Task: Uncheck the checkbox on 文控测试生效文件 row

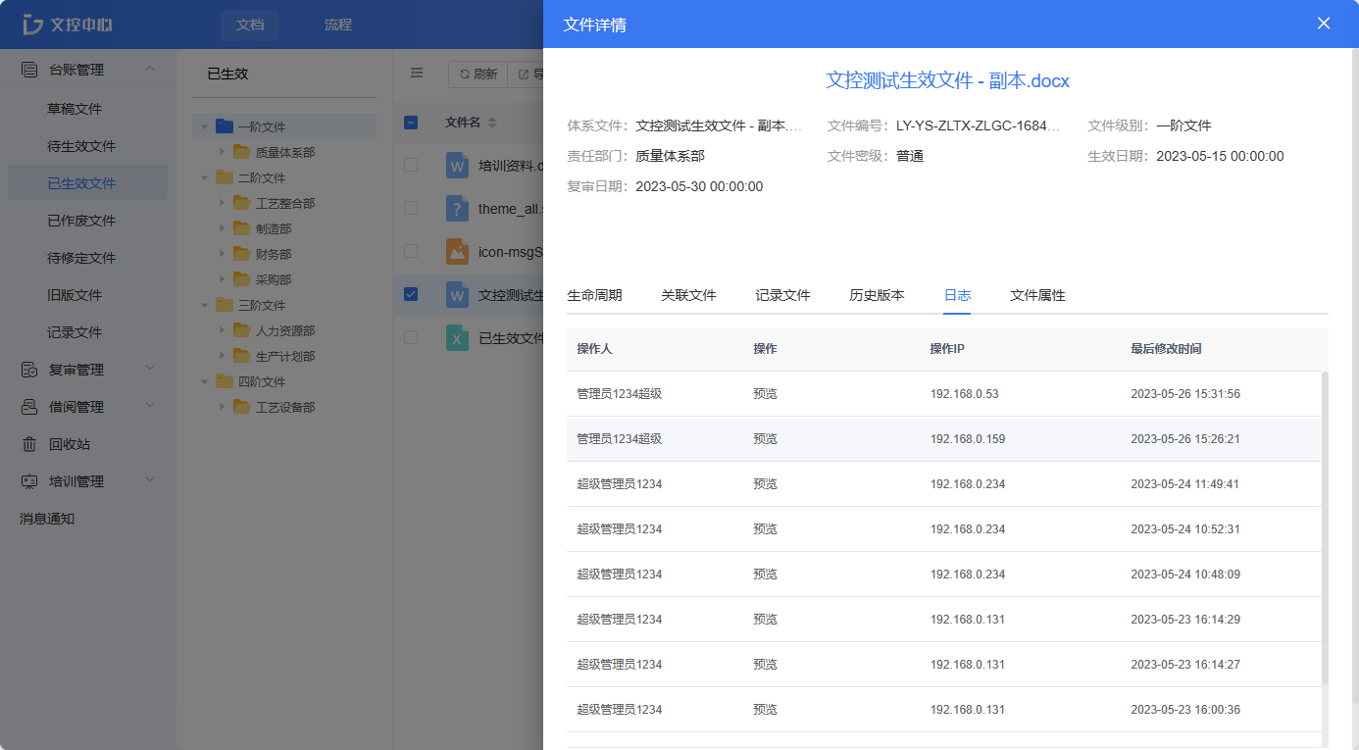Action: [410, 293]
